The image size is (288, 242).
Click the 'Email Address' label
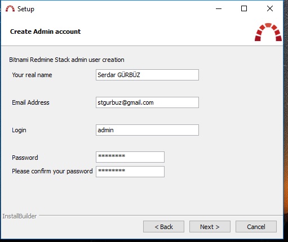pyautogui.click(x=30, y=102)
